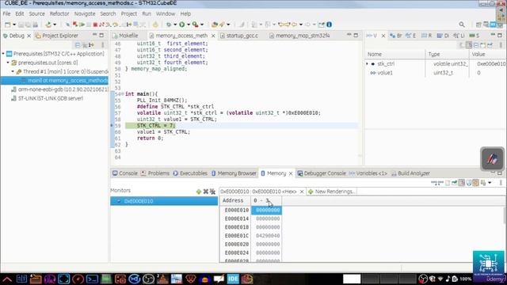Image resolution: width=507 pixels, height=285 pixels.
Task: Open the Breakpoints view tab icon
Action: coord(396,36)
